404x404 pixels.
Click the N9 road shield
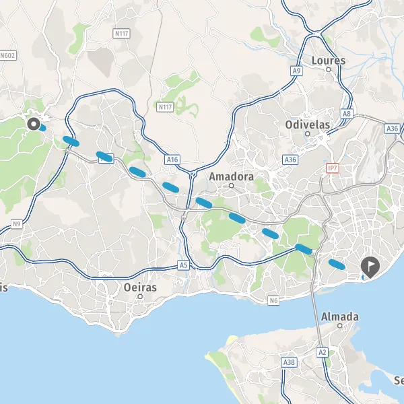[16, 224]
